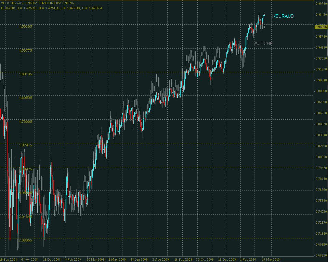Click price axis value 0.82190
Screen dimensions: 328x262
[x=321, y=146]
